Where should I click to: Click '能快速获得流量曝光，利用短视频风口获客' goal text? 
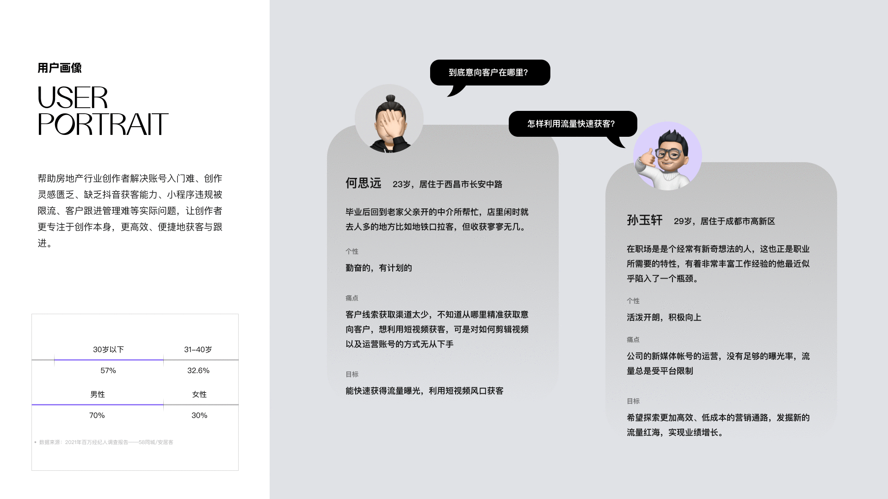coord(425,391)
